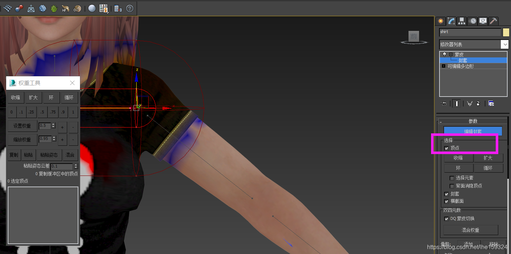Toggle the 蒙皮 modifier lightbulb
Screen dimensions: 511x254
coord(444,55)
